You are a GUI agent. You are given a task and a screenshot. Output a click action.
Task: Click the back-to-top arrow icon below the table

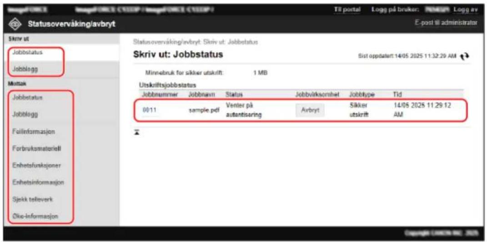[137, 133]
